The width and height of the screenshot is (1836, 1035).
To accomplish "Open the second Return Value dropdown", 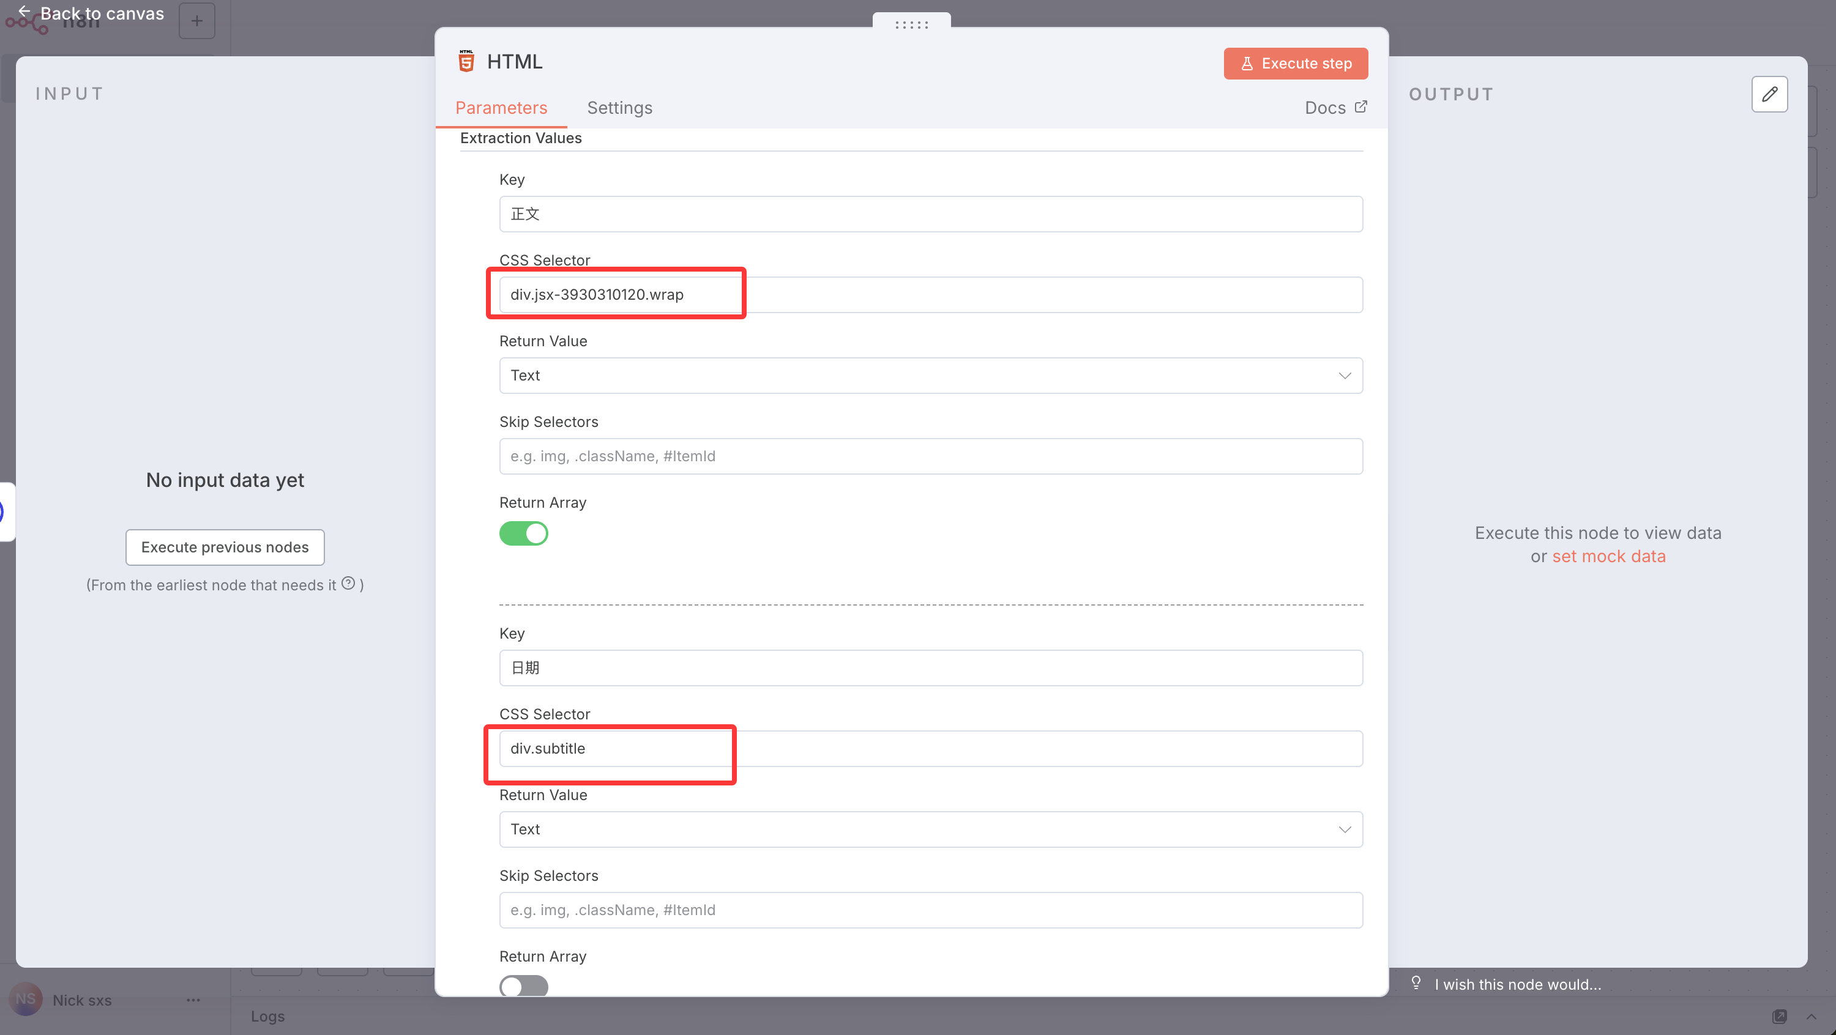I will [930, 829].
